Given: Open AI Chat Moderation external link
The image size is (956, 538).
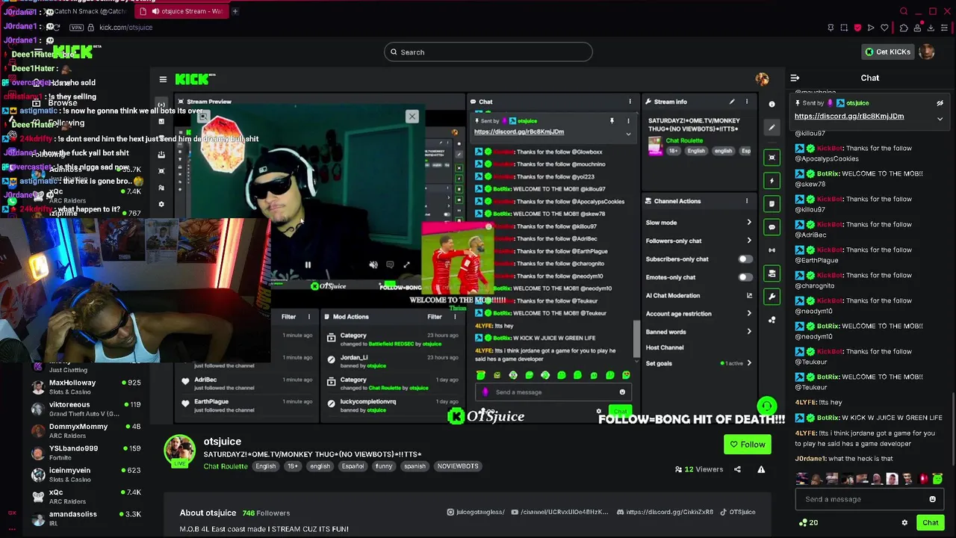Looking at the screenshot, I should coord(749,296).
